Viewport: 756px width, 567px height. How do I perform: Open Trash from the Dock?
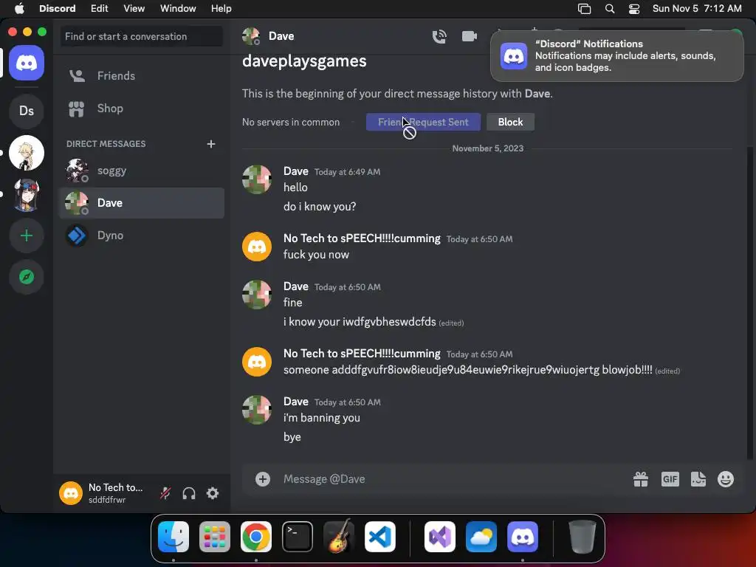[582, 537]
